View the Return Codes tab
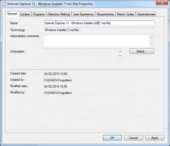 click(x=126, y=14)
